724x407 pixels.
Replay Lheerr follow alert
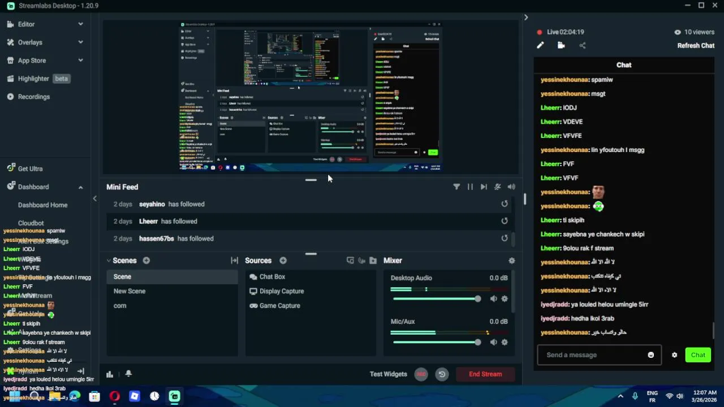pos(505,221)
